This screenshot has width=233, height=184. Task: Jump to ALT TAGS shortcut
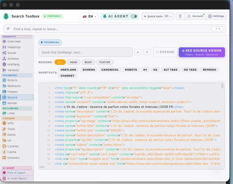coord(170,70)
